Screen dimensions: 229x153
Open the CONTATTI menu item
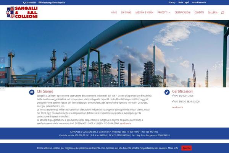point(199,13)
